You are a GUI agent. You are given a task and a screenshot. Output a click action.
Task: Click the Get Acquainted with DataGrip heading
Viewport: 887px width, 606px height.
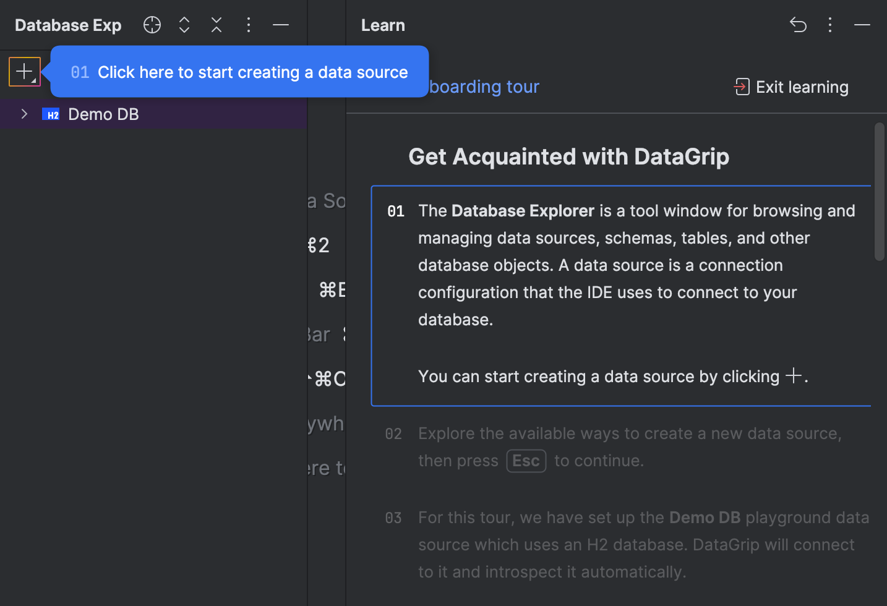(568, 156)
